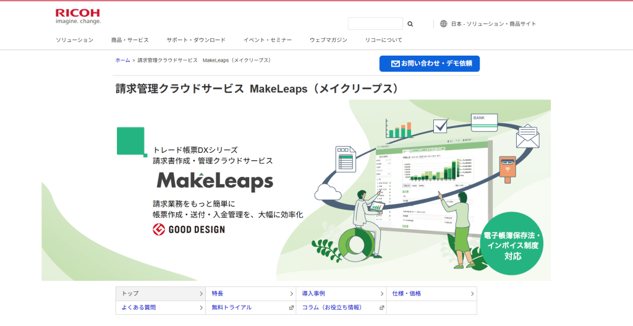The image size is (633, 326).
Task: Click the page heading 請求管理クラウドサービス MakeLeaps
Action: 257,89
